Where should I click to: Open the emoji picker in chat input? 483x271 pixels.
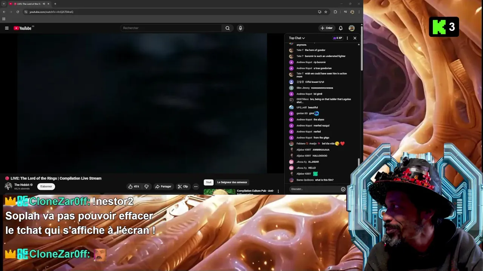point(343,189)
